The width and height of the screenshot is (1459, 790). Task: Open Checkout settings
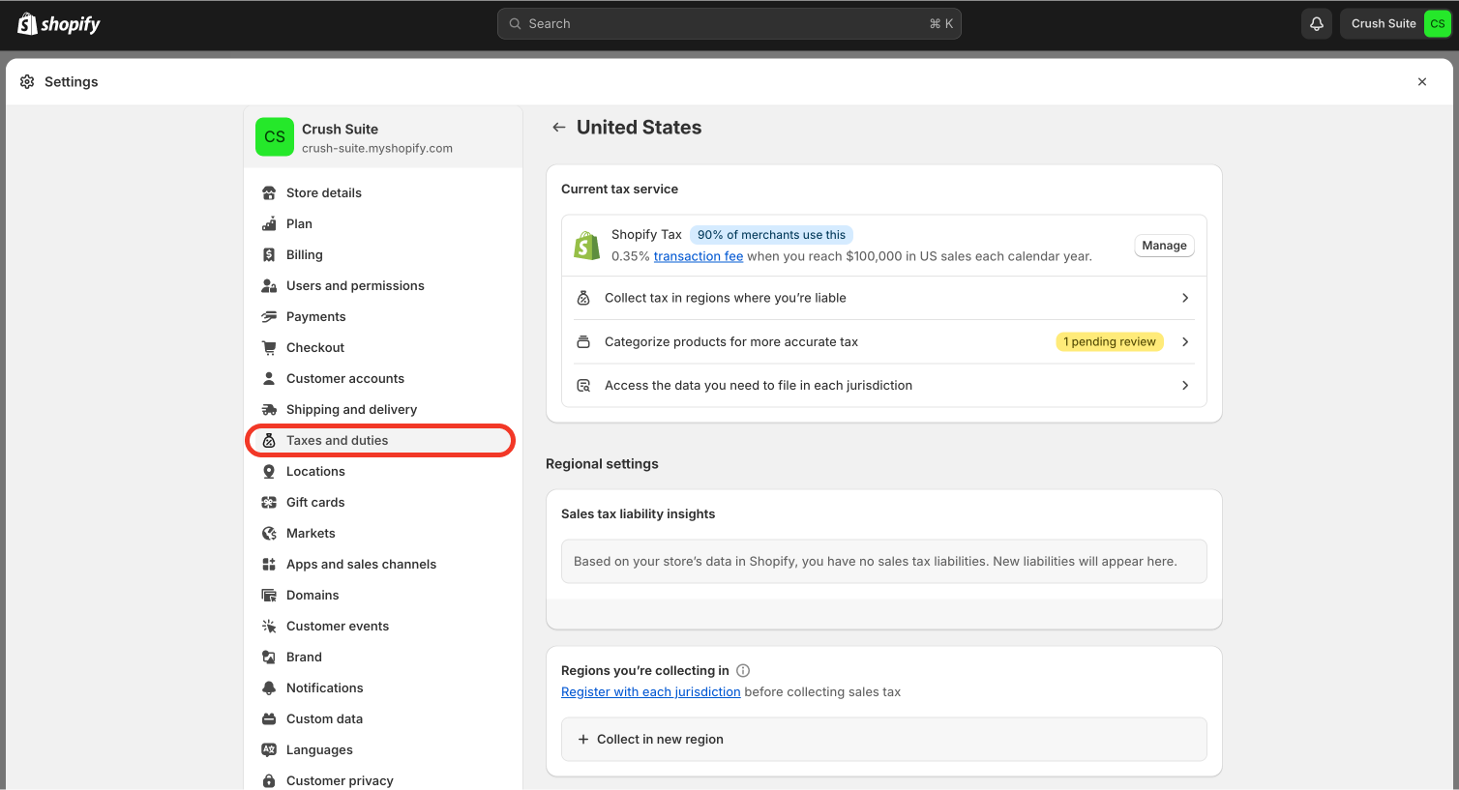pos(382,348)
